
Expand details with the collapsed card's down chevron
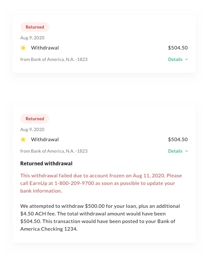187,59
